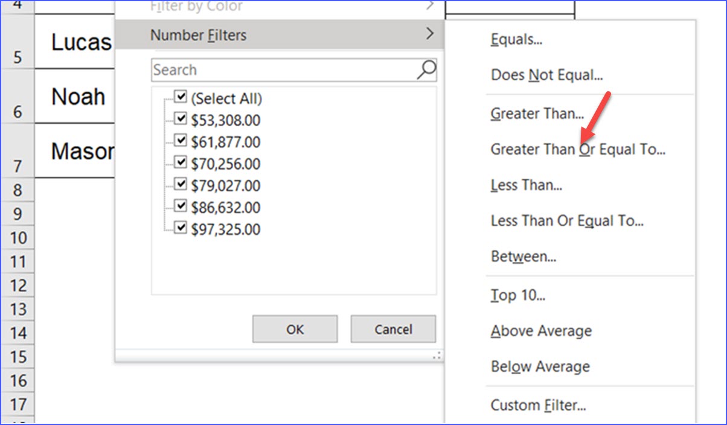The width and height of the screenshot is (727, 425).
Task: Uncheck the (Select All) checkbox
Action: tap(179, 96)
